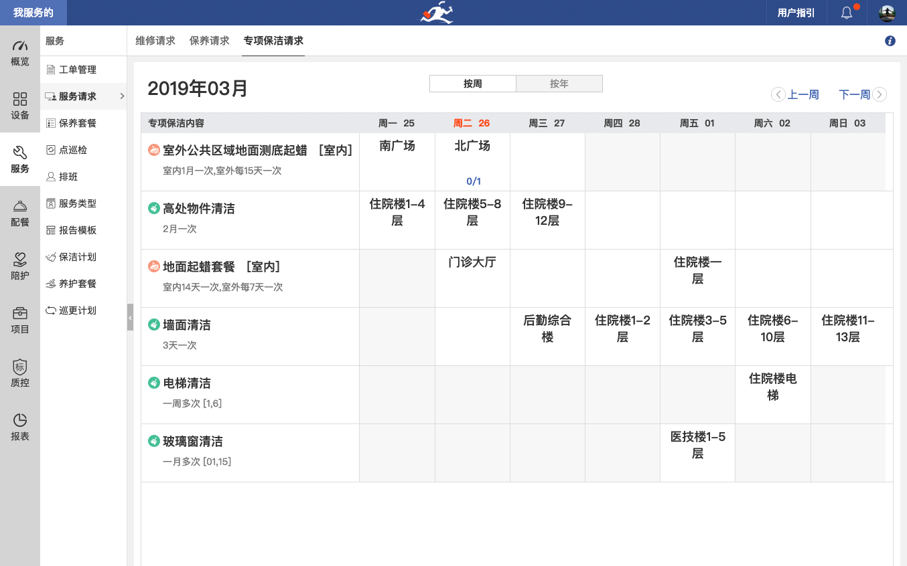Open 住院楼电梯 schedule cell
This screenshot has height=566, width=907.
coord(772,395)
